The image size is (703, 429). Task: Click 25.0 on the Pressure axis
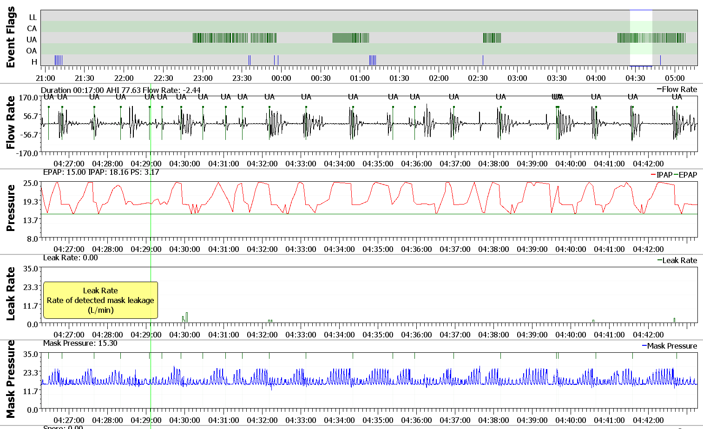pos(30,183)
